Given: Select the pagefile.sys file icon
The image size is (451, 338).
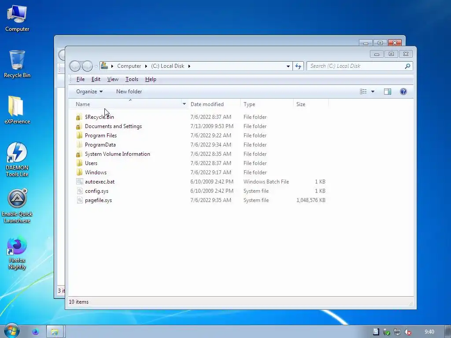Looking at the screenshot, I should [80, 200].
